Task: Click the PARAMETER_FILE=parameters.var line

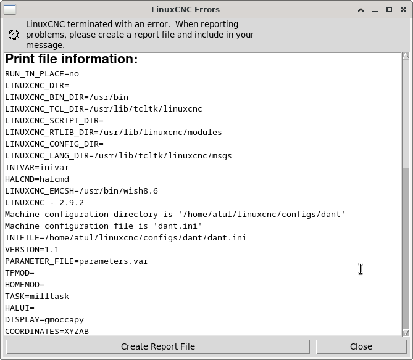Action: pyautogui.click(x=77, y=261)
